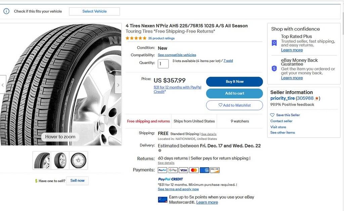344x211 pixels.
Task: Click the Buy It Now button
Action: point(234,81)
